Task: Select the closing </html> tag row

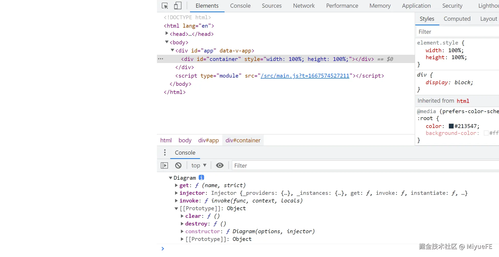Action: [175, 92]
